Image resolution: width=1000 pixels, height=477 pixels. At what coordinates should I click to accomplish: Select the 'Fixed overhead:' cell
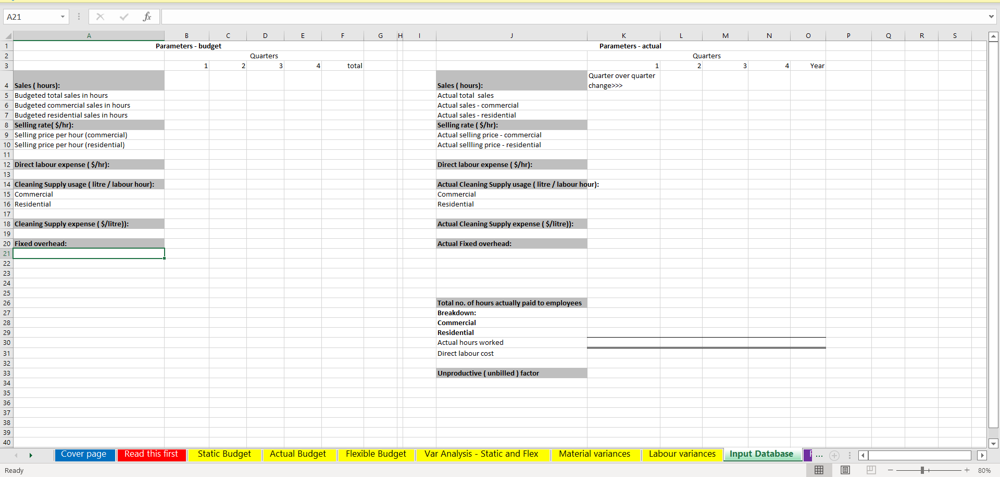point(89,243)
